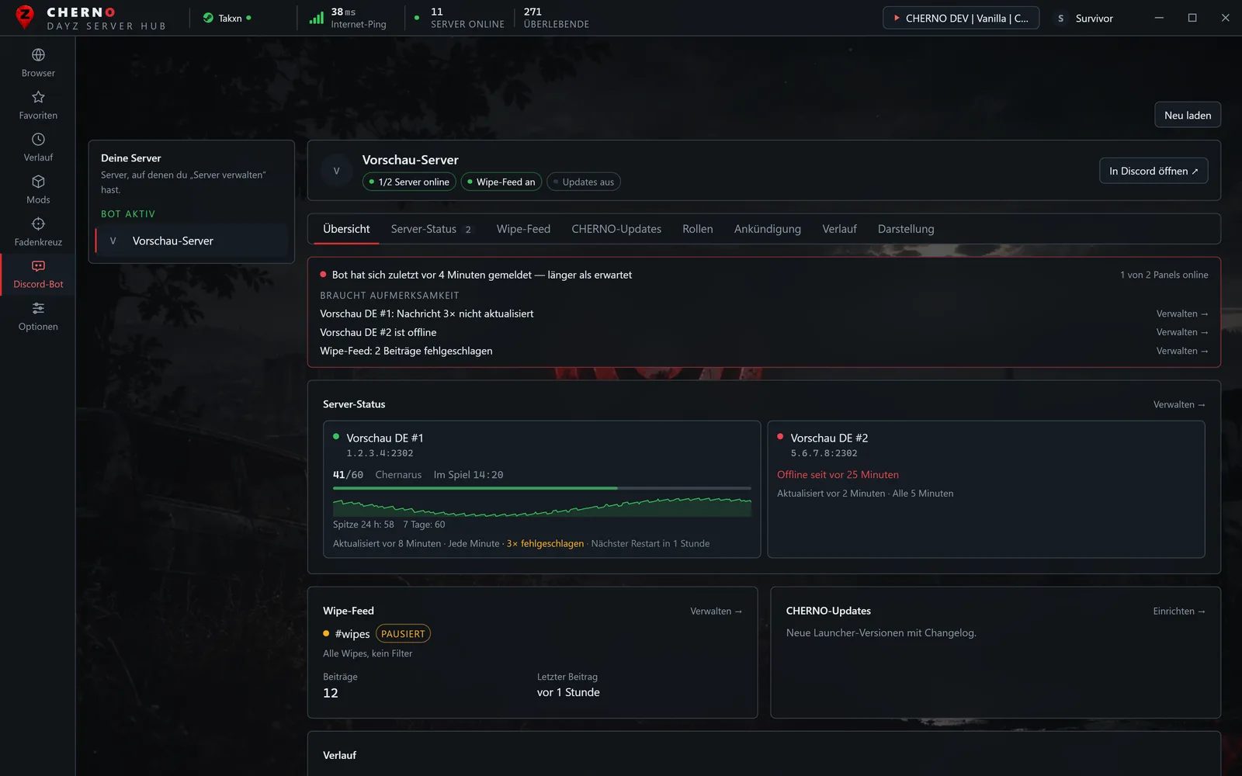Click the 5.6.7.8:2302 server address
The image size is (1242, 776).
pyautogui.click(x=824, y=453)
